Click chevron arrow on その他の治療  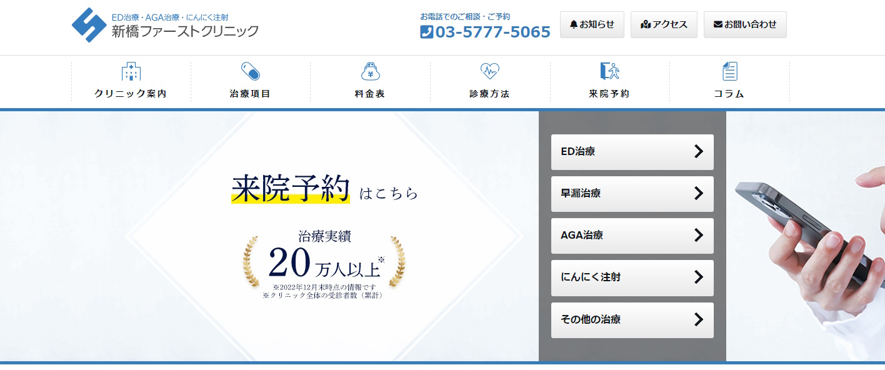click(699, 320)
